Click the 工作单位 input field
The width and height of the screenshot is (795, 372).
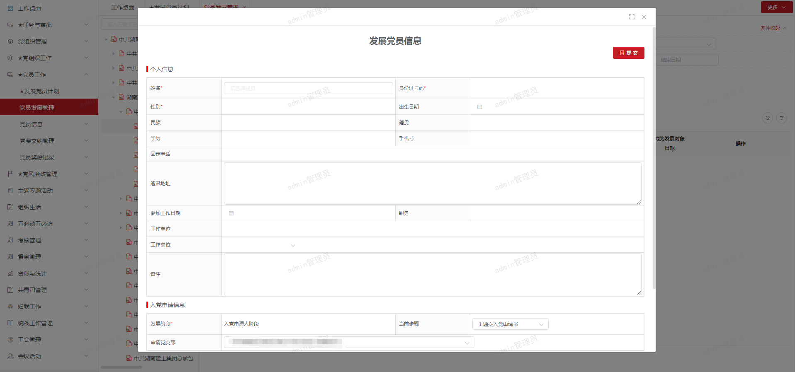433,229
